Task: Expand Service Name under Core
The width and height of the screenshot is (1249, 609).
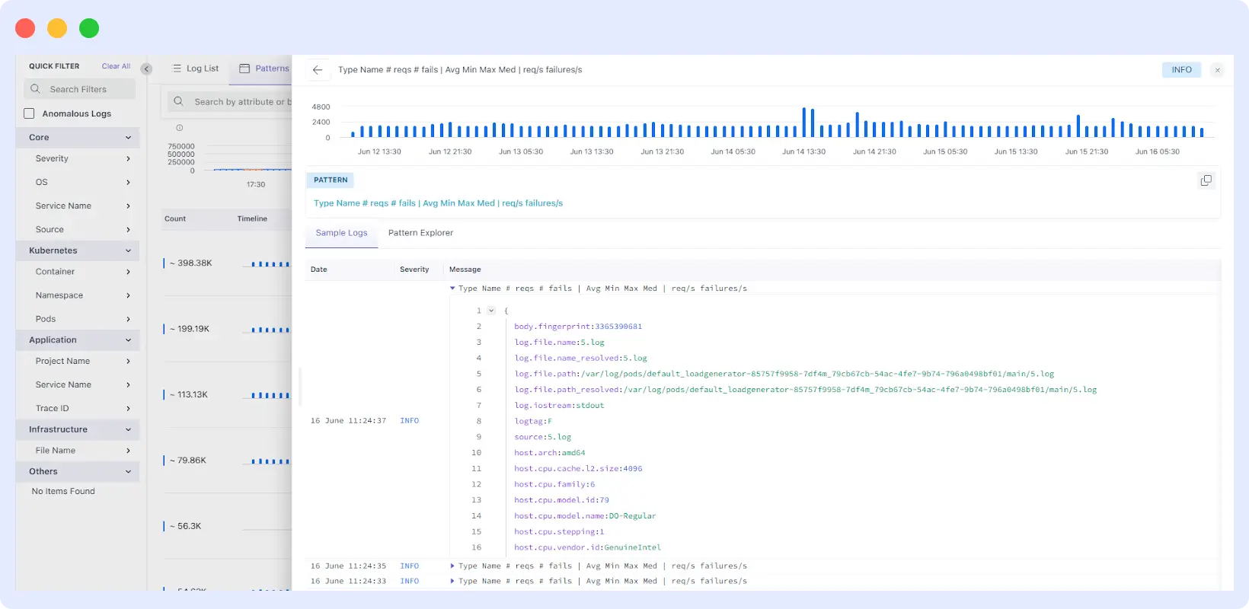Action: pos(128,206)
